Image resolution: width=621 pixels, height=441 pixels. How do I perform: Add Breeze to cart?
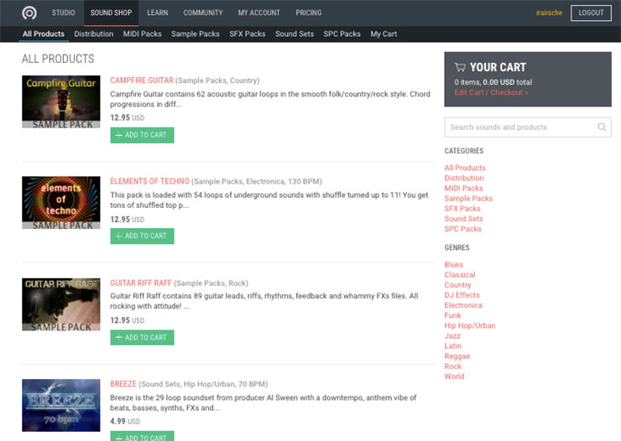point(142,436)
